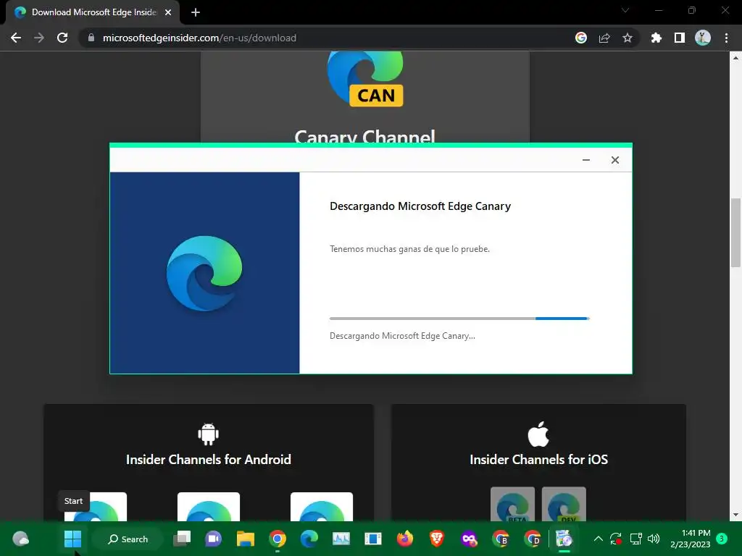Click the Edge logo in the installer
Viewport: 742px width, 556px height.
[204, 273]
